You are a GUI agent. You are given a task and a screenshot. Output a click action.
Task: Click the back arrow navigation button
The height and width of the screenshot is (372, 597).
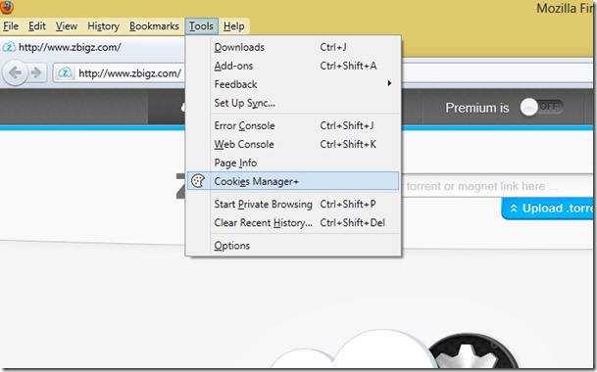[16, 72]
